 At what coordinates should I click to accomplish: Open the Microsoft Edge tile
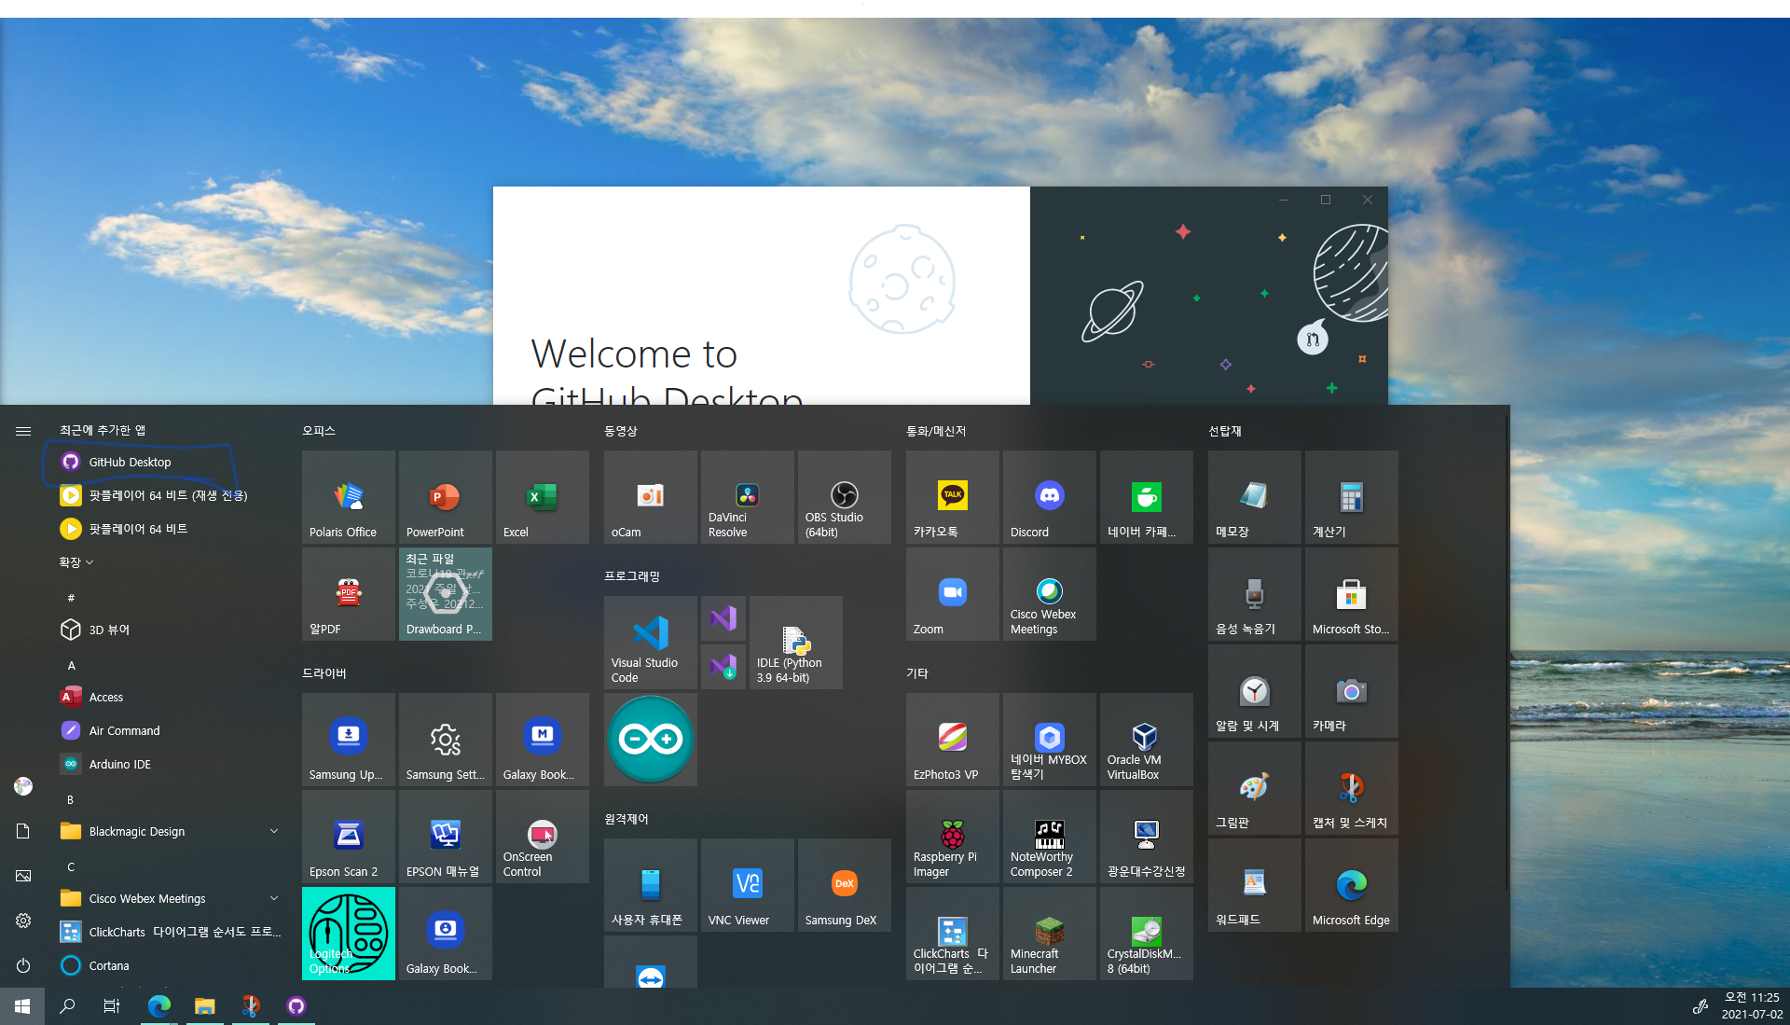1352,885
